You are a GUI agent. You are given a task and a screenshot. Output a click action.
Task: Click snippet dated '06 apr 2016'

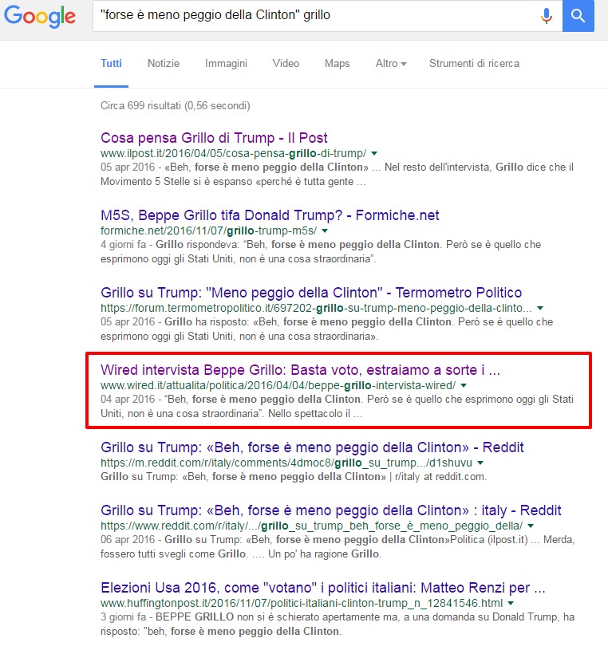pos(338,547)
